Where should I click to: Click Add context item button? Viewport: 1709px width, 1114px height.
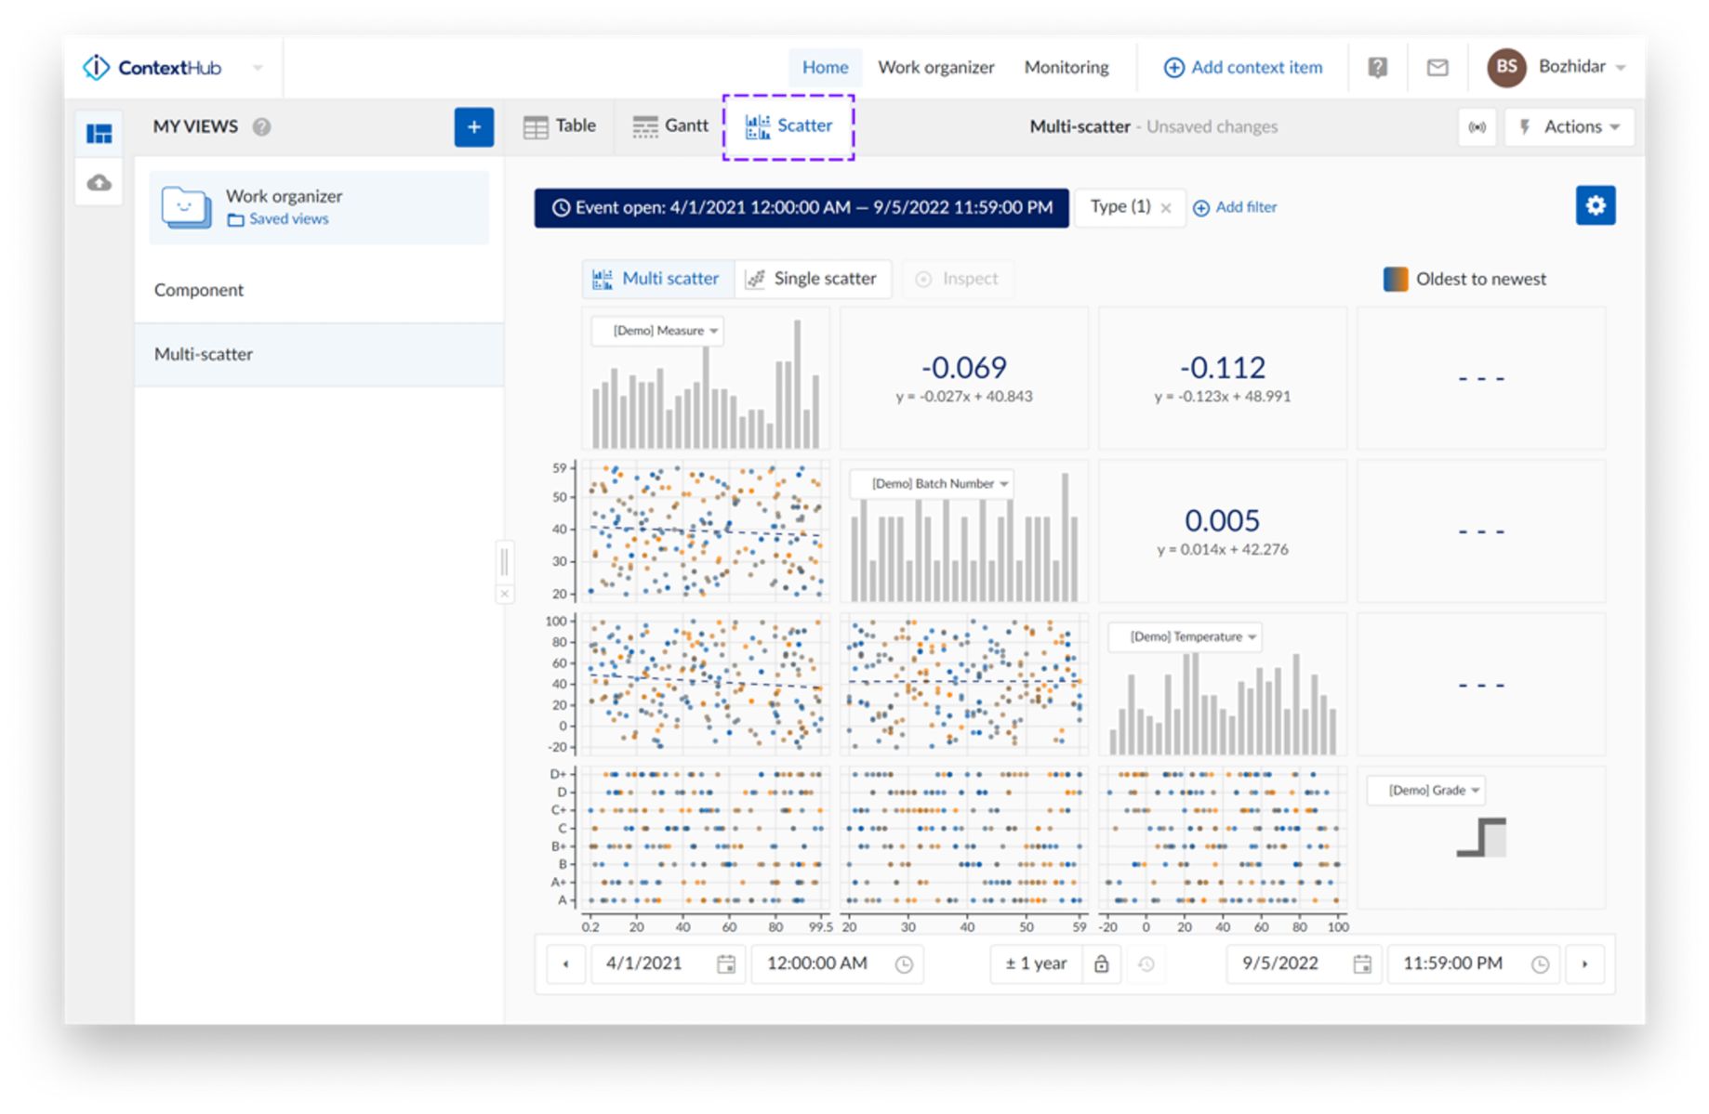click(1242, 68)
